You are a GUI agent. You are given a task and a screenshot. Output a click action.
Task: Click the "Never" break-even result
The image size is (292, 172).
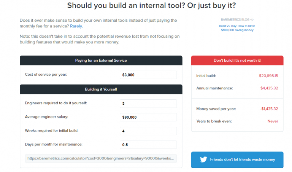pyautogui.click(x=273, y=121)
